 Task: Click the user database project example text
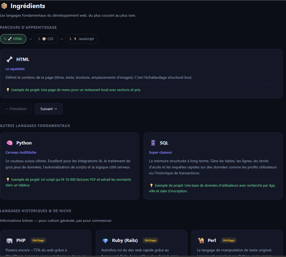click(x=212, y=188)
